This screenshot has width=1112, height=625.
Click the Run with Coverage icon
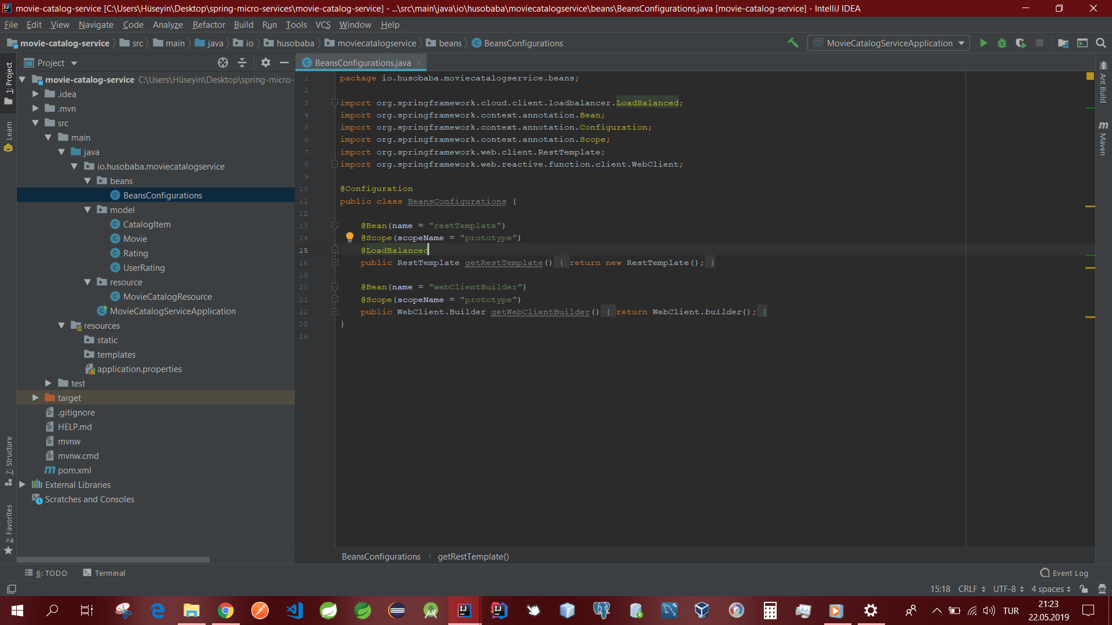pos(1021,43)
